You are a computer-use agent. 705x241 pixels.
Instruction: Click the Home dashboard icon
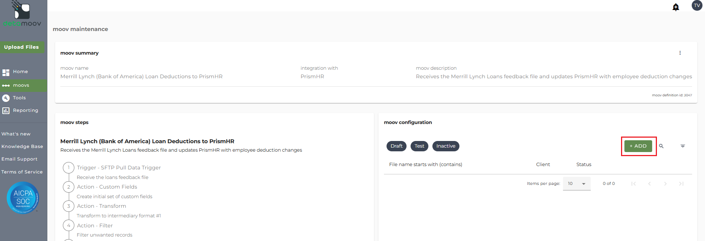[x=6, y=72]
